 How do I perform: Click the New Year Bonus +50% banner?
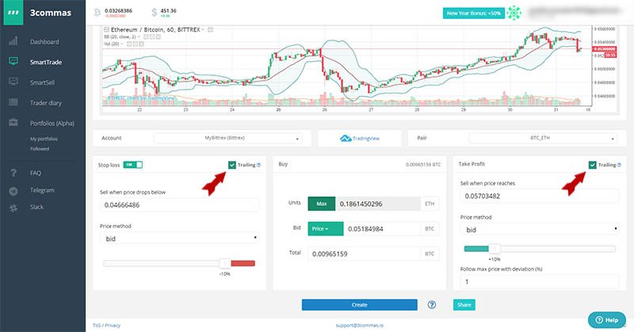point(473,13)
